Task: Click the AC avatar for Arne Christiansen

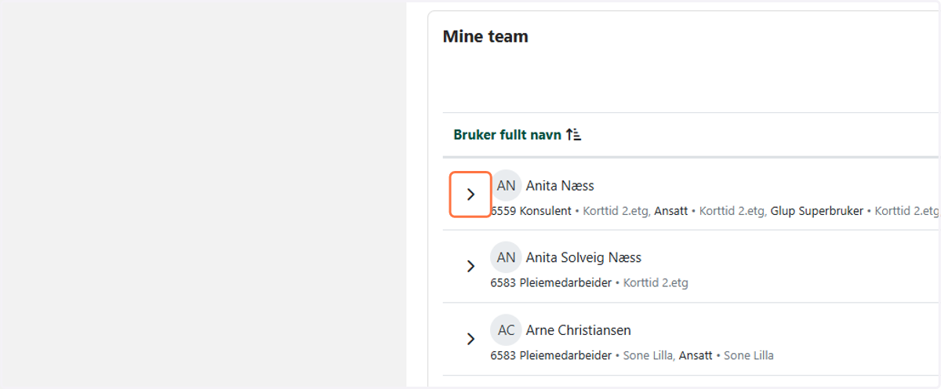Action: (x=507, y=330)
